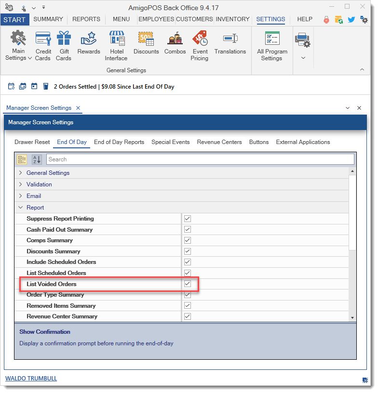Close the Manager Screen Settings tab
The width and height of the screenshot is (378, 393).
point(78,108)
